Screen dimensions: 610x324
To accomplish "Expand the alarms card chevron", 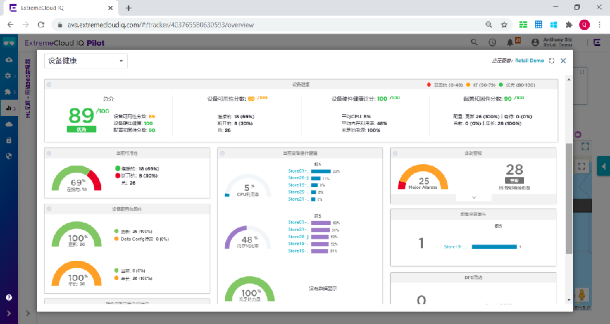I will coord(474,198).
